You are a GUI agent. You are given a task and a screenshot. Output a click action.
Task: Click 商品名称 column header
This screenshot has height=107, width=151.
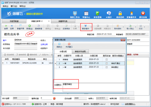(x=32, y=59)
